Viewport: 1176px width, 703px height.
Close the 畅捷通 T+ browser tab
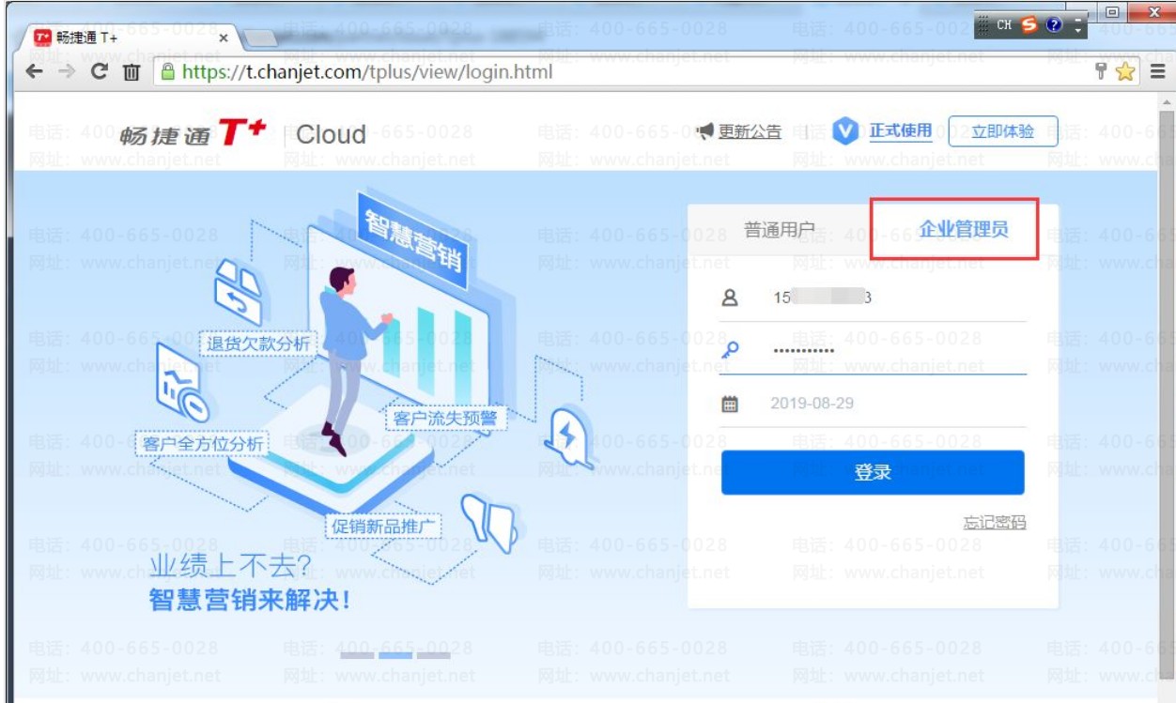point(224,38)
